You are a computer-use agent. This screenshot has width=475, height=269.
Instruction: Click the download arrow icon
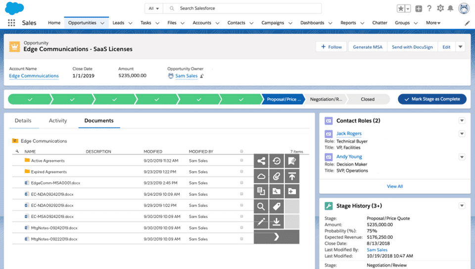pyautogui.click(x=277, y=222)
